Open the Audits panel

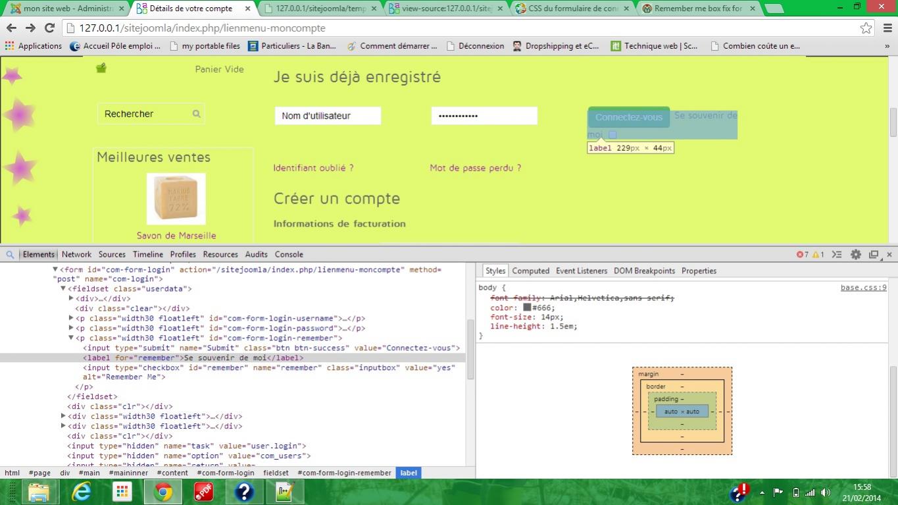click(x=257, y=255)
